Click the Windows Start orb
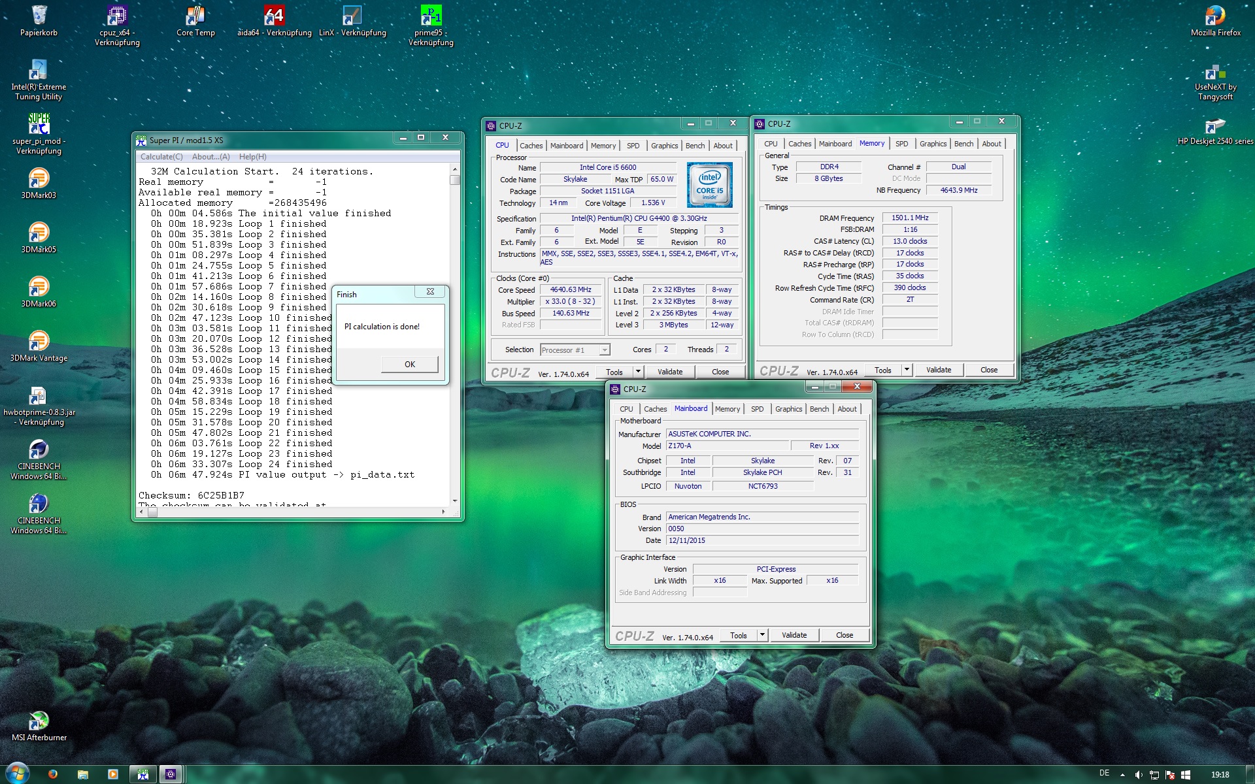This screenshot has width=1255, height=784. 17,774
